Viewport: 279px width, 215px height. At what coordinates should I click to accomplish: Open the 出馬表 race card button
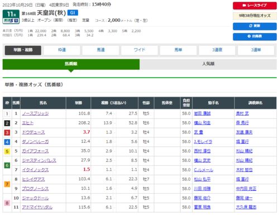(x=254, y=36)
